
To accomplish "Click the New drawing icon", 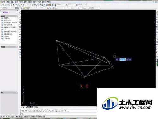I will (2, 5).
